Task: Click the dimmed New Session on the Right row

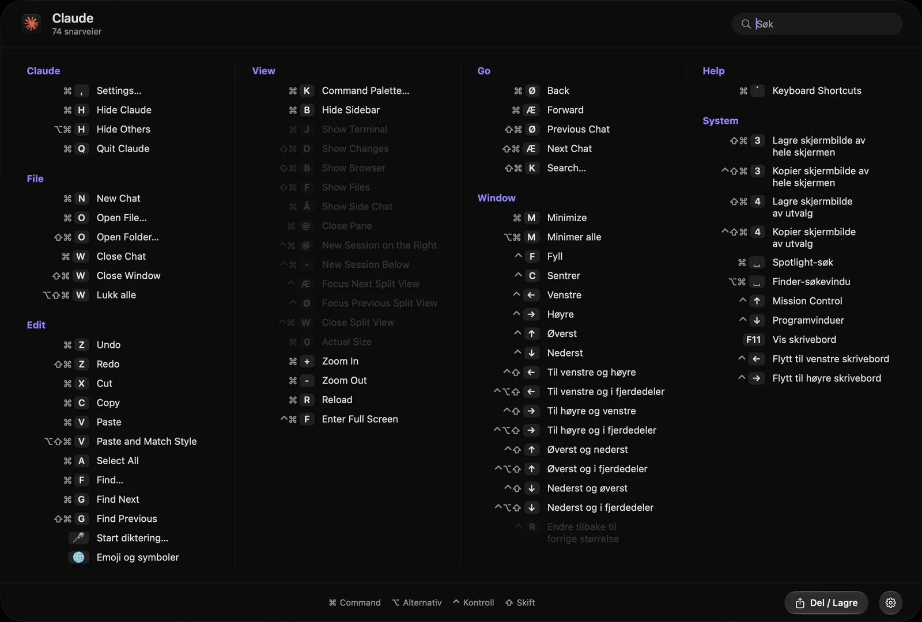Action: click(x=358, y=245)
